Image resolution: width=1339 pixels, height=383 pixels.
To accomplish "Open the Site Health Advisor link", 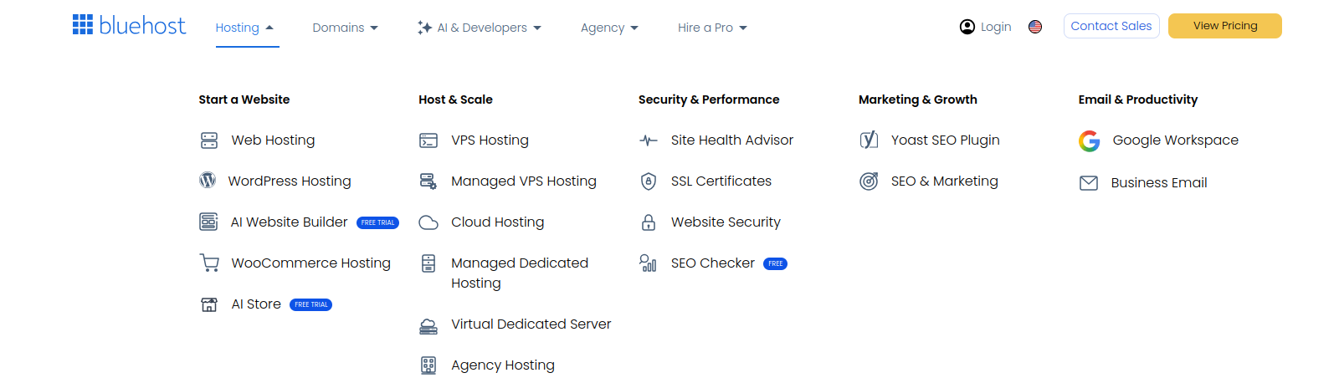I will tap(731, 140).
